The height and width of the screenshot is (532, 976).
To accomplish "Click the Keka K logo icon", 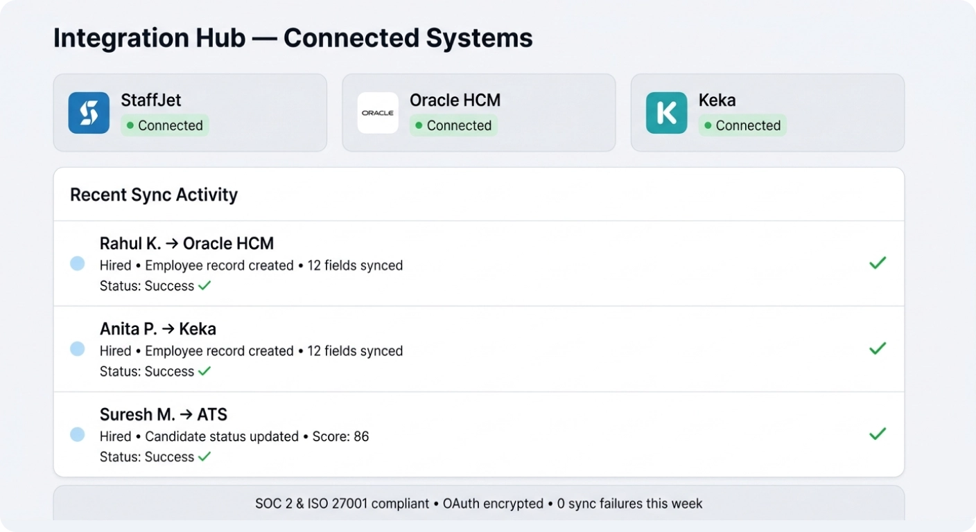I will pyautogui.click(x=666, y=113).
